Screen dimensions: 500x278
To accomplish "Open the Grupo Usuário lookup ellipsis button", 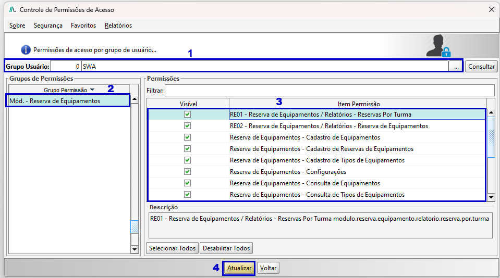I will pyautogui.click(x=456, y=67).
